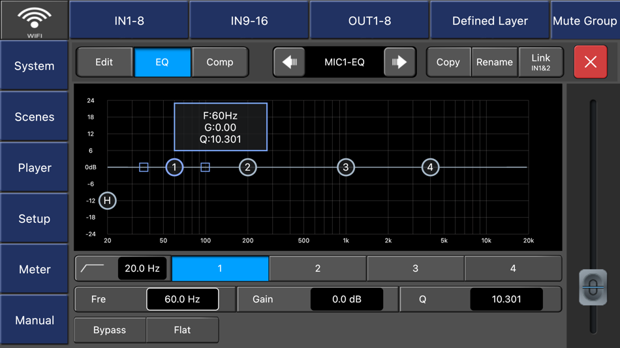Select band 3 tab
Screen dimensions: 620x348
pyautogui.click(x=416, y=268)
